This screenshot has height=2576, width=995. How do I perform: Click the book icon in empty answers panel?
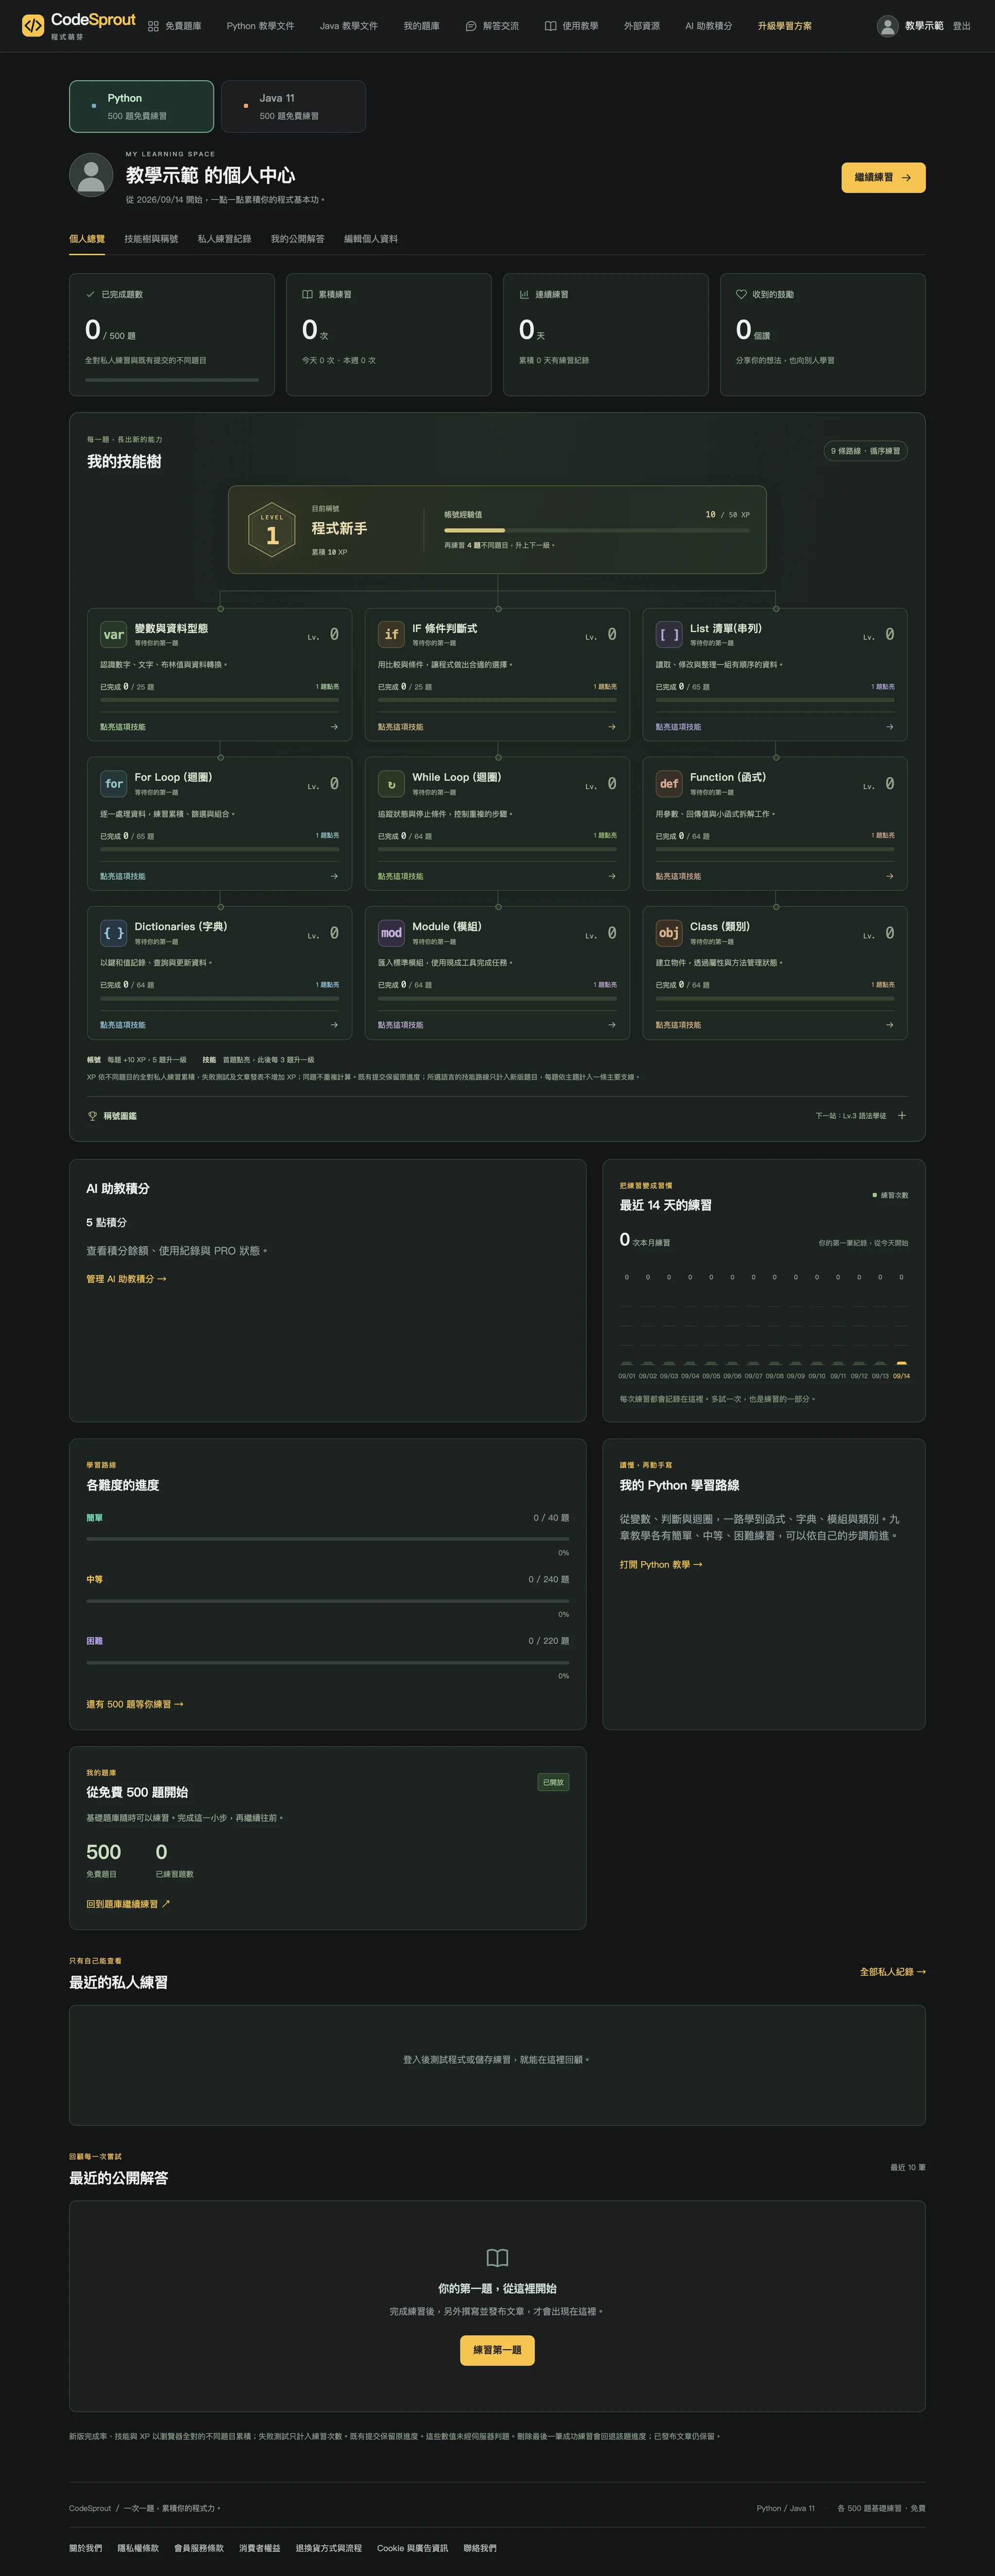coord(497,2257)
